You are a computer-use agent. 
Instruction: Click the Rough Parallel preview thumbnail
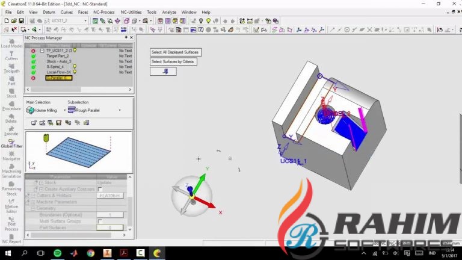coord(79,152)
